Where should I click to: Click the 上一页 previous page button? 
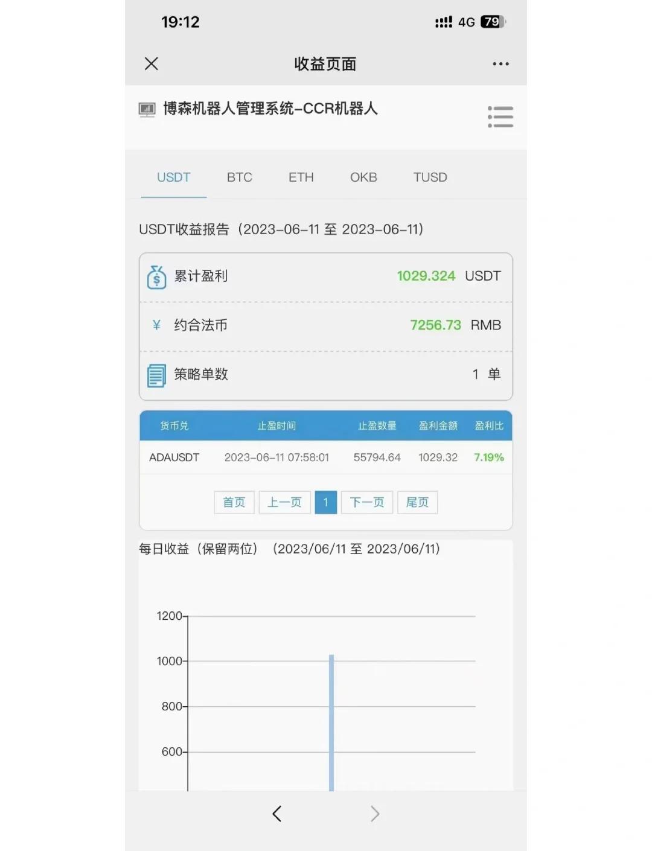tap(284, 502)
